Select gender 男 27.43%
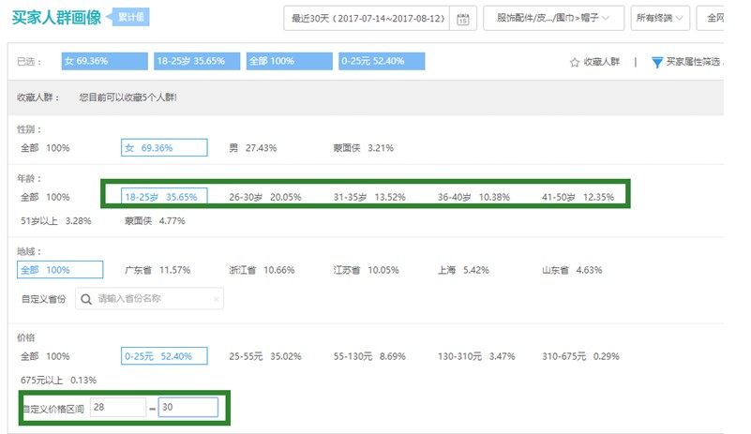The height and width of the screenshot is (434, 751). [x=253, y=148]
